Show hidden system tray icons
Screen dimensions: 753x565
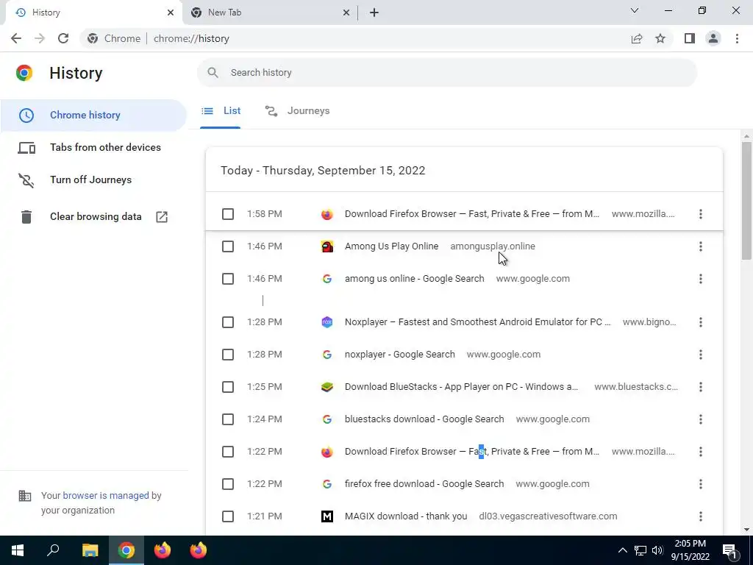[622, 550]
